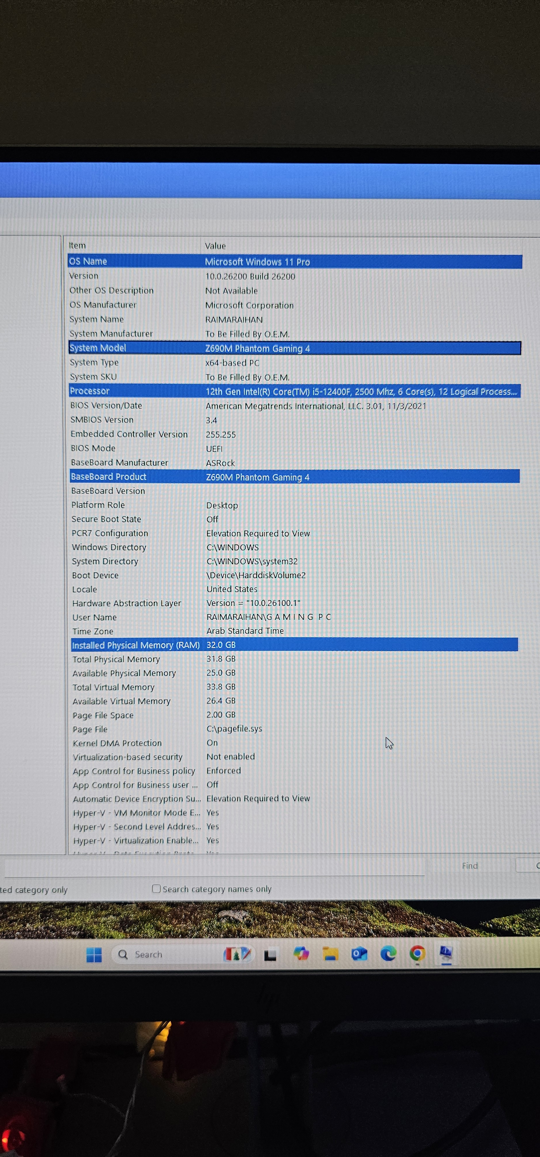The width and height of the screenshot is (540, 1157).
Task: Select the System Type x64-based PC row
Action: [295, 362]
